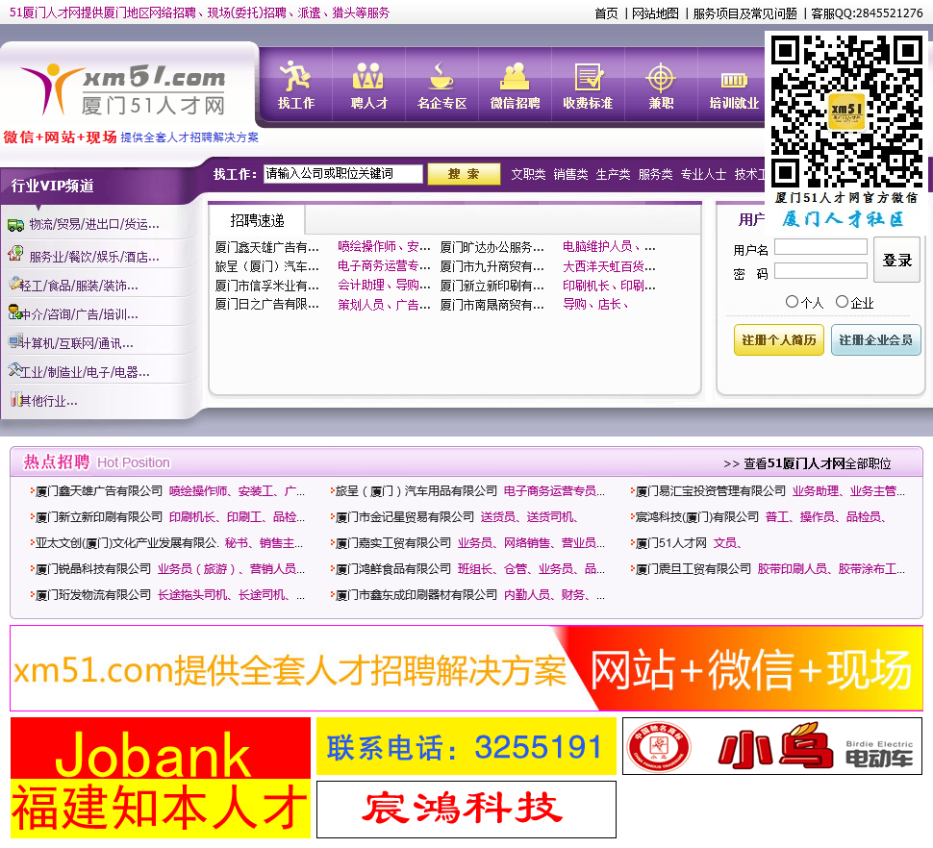933x848 pixels.
Task: Select the 个人 radio button
Action: [x=792, y=302]
